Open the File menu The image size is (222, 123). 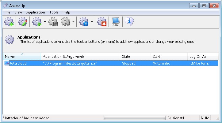point(7,12)
